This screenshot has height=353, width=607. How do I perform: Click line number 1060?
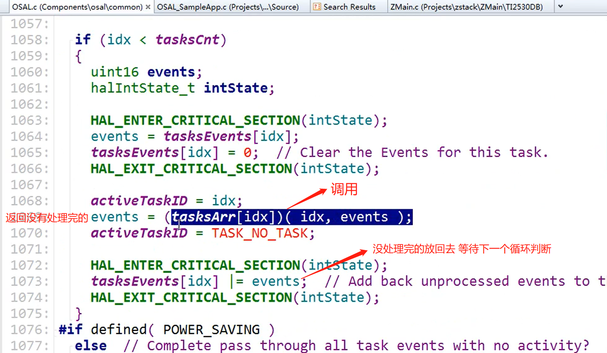point(29,72)
